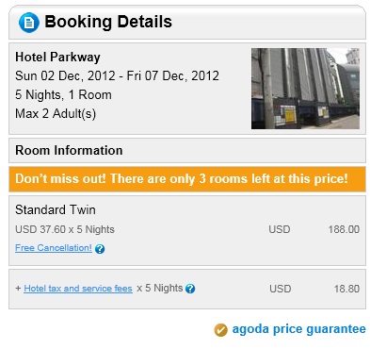Click the 5 Nights, 1 Room line
The image size is (370, 349).
click(63, 94)
